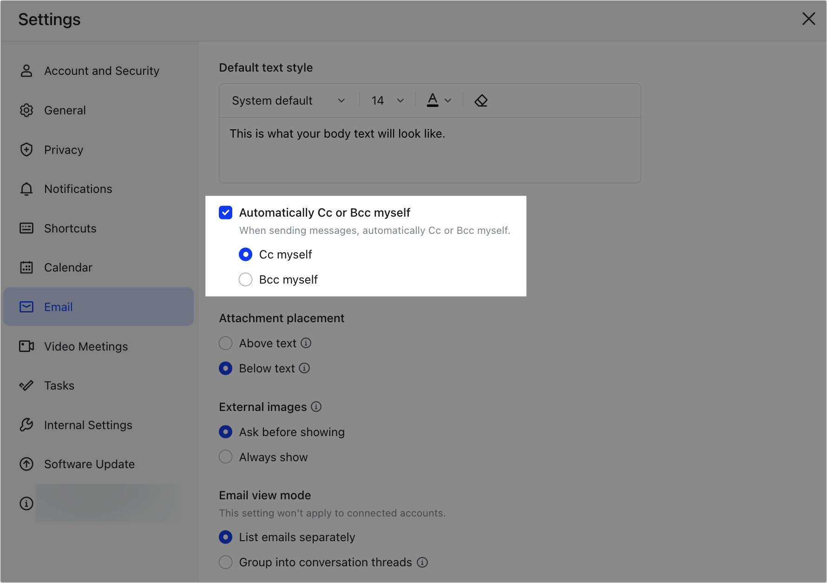The width and height of the screenshot is (827, 583).
Task: Select the Privacy shield icon
Action: point(26,150)
